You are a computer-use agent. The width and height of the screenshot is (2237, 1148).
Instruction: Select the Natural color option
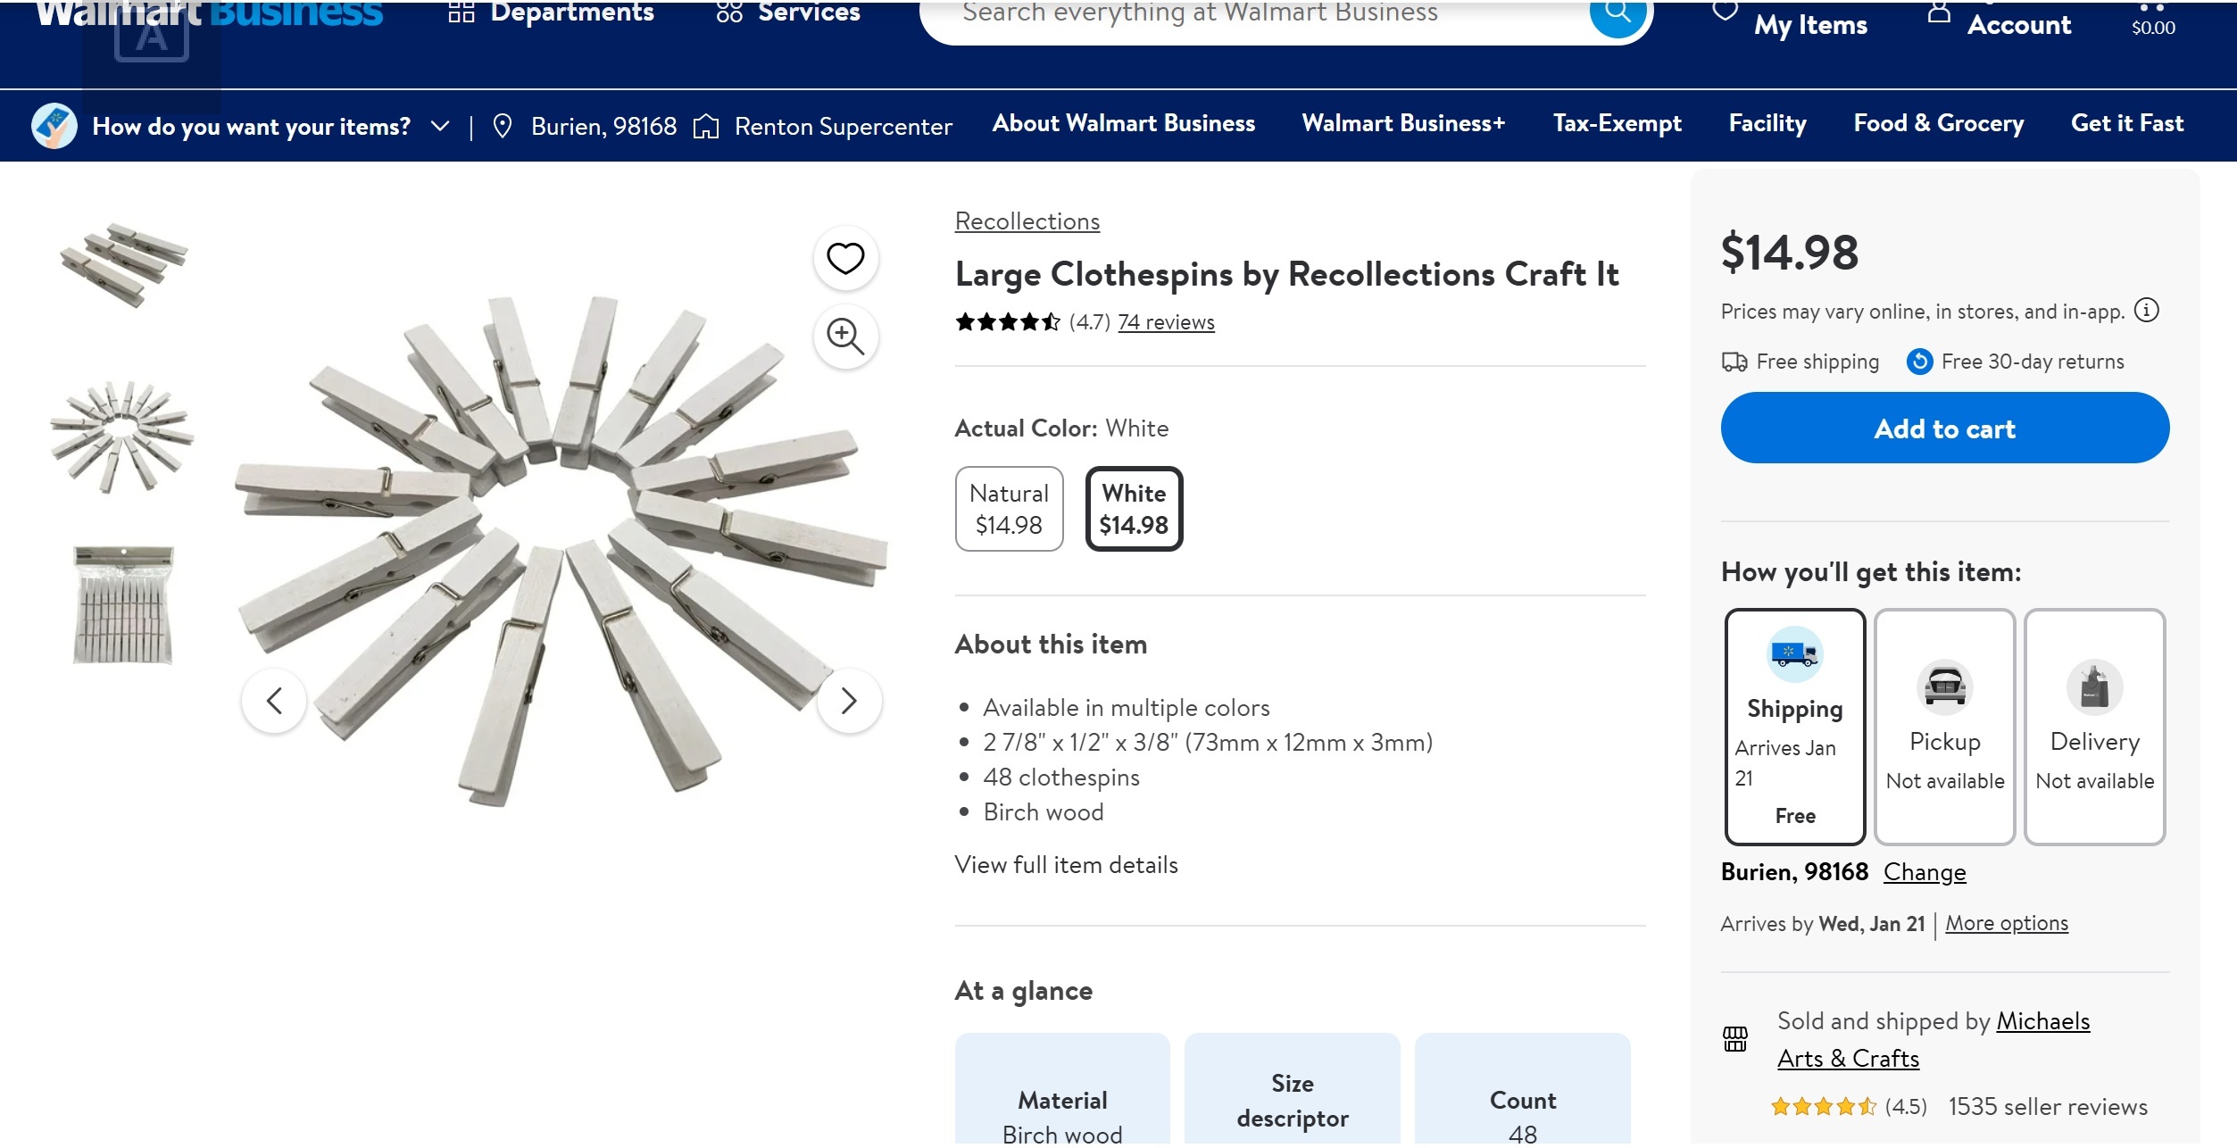coord(1009,509)
